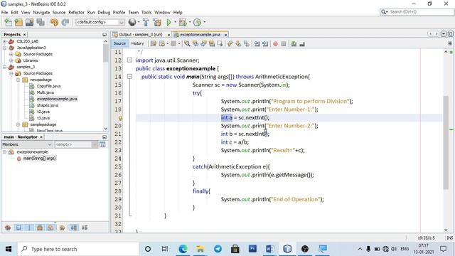
Task: Click the scroll-down arrow of the Projects panel
Action: (x=106, y=128)
